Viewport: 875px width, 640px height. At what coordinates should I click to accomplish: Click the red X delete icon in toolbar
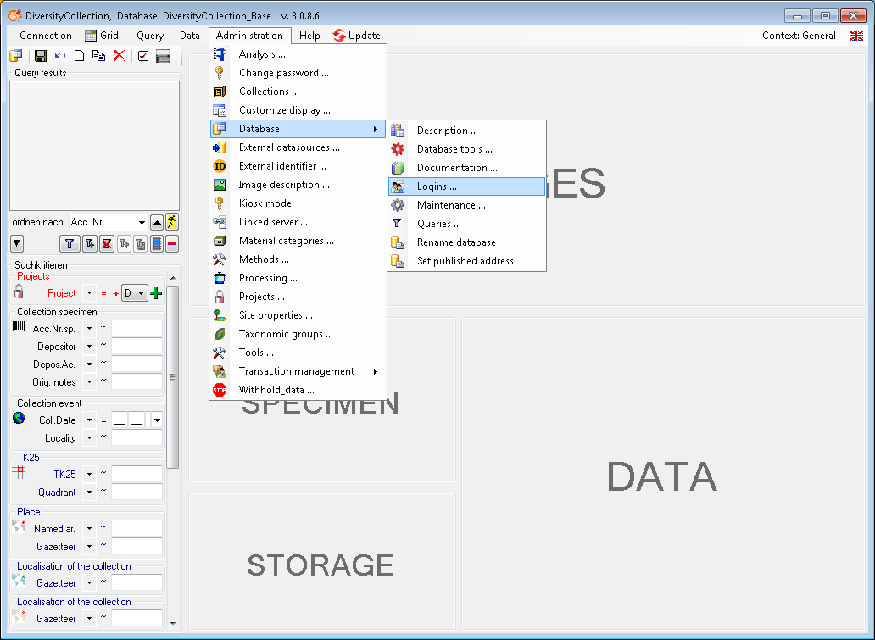pyautogui.click(x=119, y=56)
